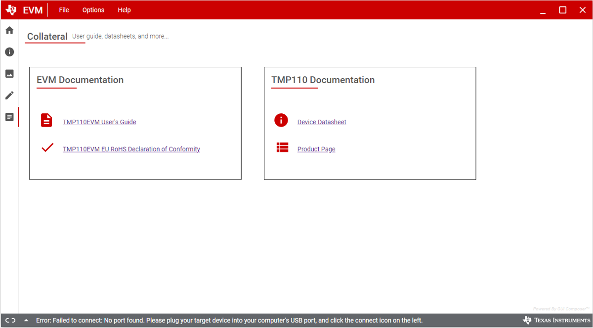The image size is (593, 328).
Task: Go to the Home page icon in sidebar
Action: point(9,30)
